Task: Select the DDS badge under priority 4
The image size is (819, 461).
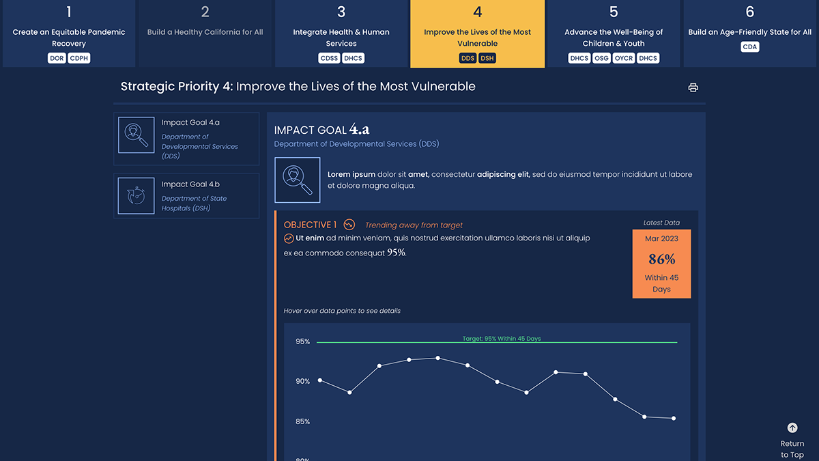Action: tap(468, 58)
